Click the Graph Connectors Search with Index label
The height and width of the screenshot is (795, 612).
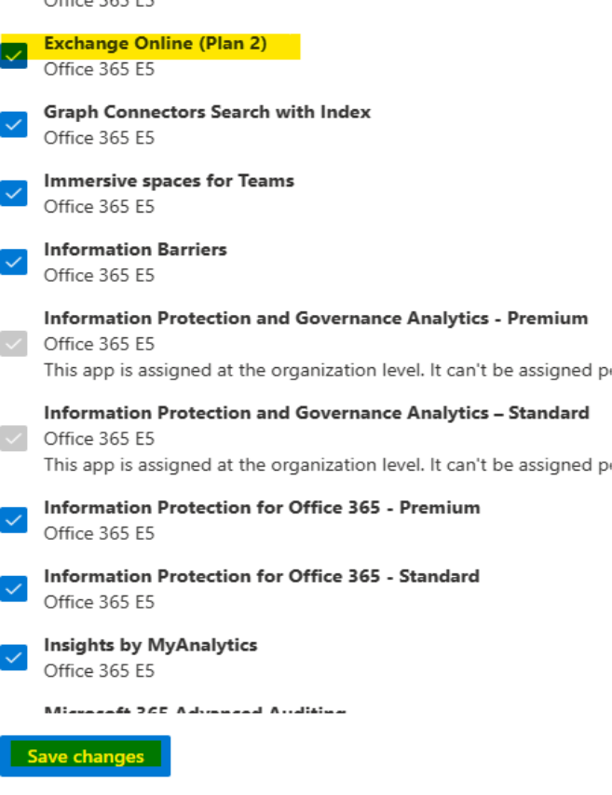point(208,112)
